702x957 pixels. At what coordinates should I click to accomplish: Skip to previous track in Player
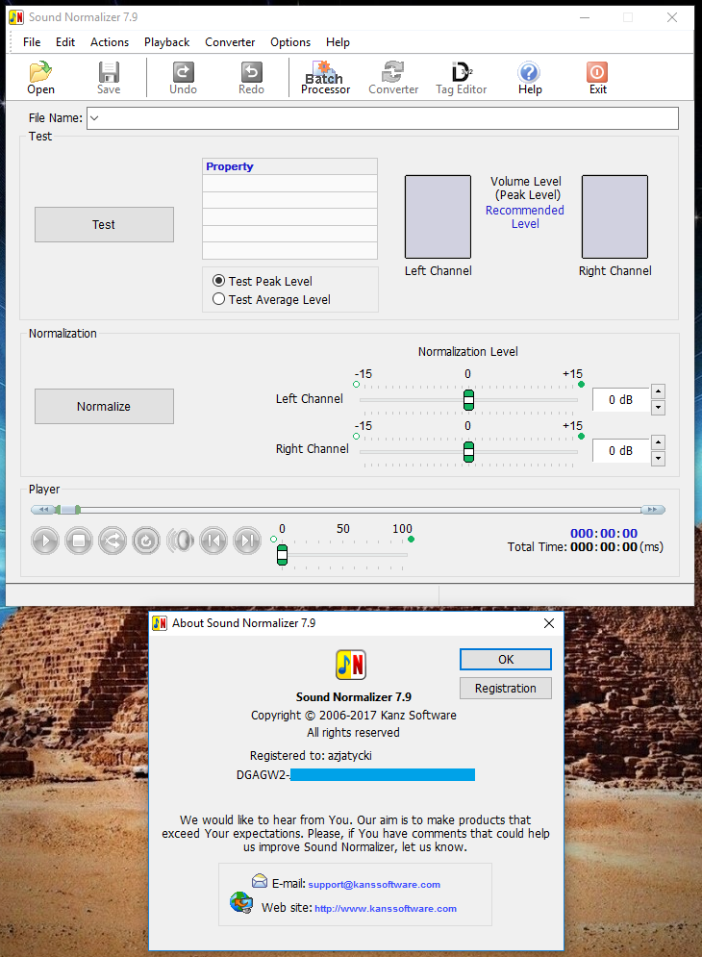[213, 541]
